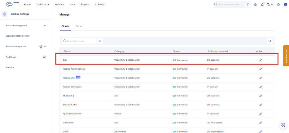Open the user profile avatar
This screenshot has width=289, height=133.
point(286,5)
